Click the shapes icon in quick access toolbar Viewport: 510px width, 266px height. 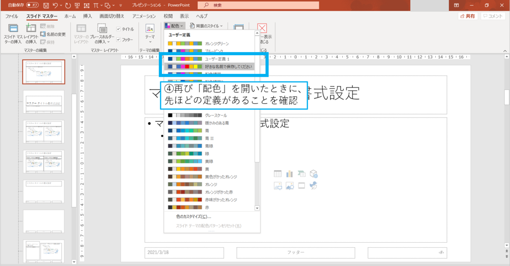tap(107, 6)
